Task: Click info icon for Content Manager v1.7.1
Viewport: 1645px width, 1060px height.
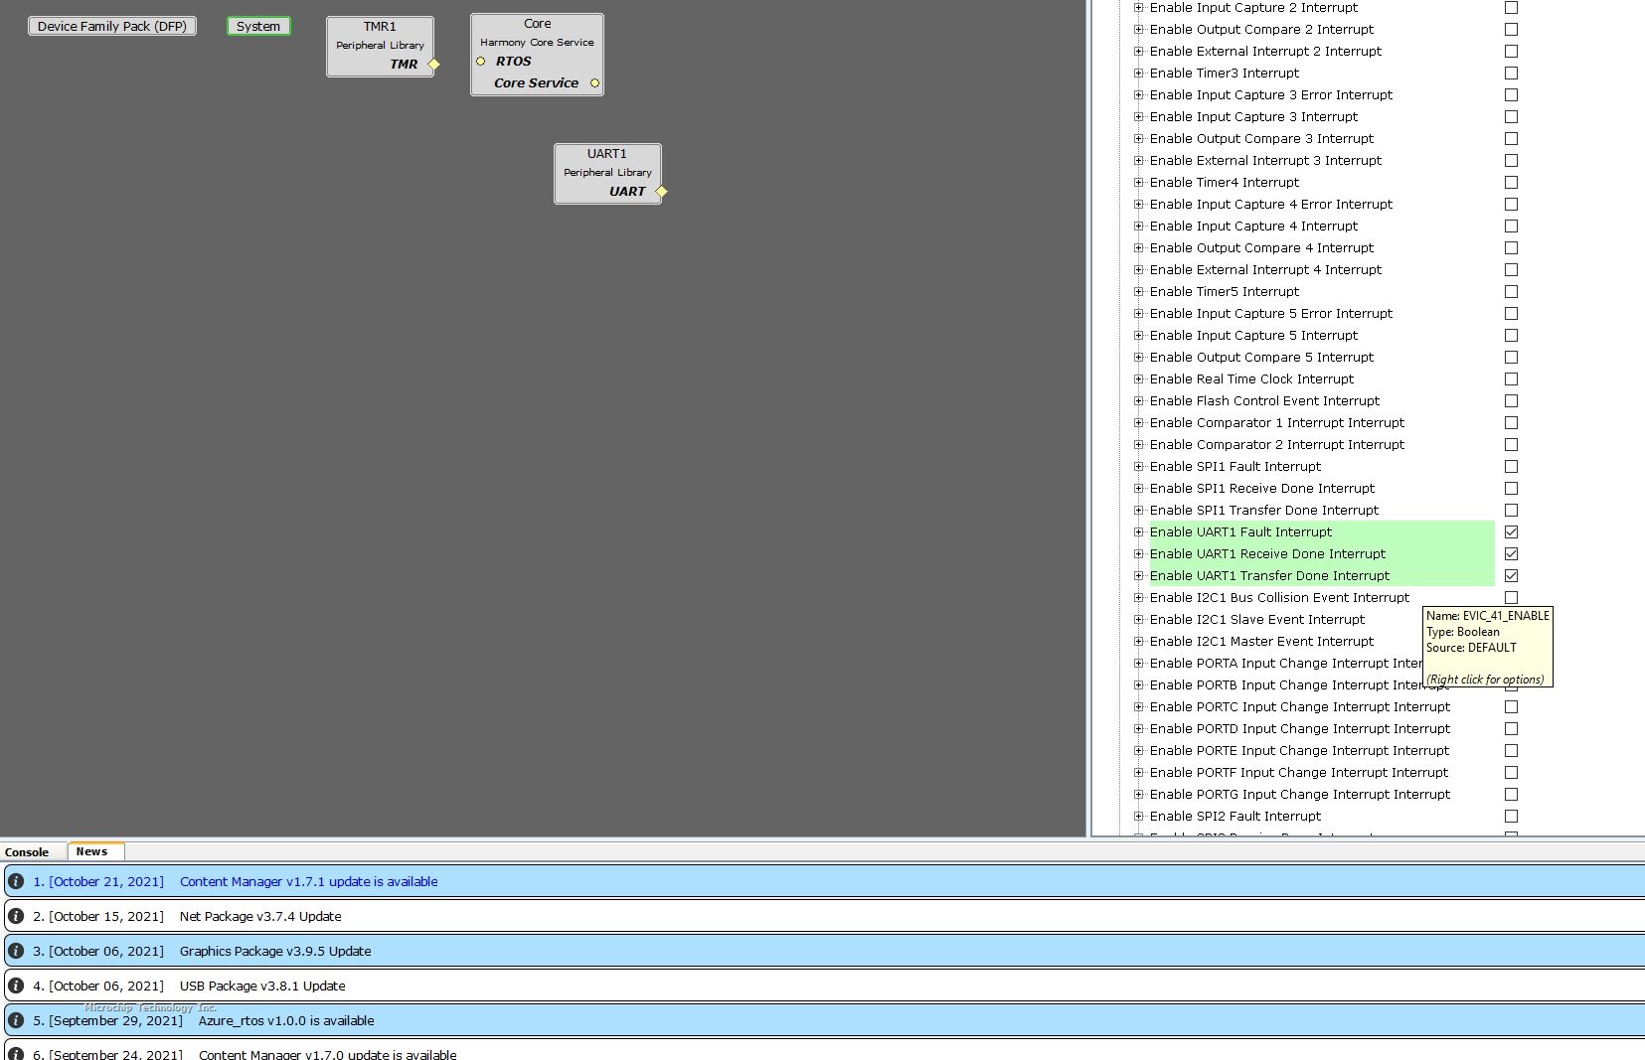Action: click(x=16, y=881)
